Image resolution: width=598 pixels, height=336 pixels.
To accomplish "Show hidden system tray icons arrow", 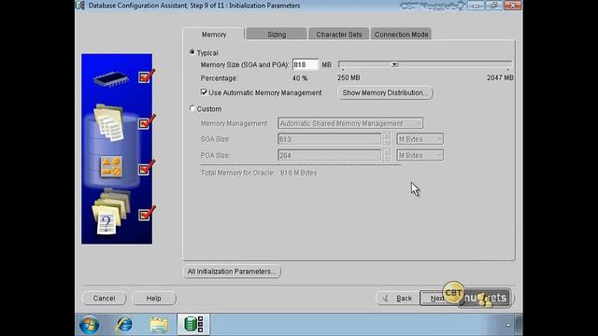I will [x=508, y=325].
